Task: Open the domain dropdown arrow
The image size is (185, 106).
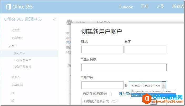Action: [164, 85]
